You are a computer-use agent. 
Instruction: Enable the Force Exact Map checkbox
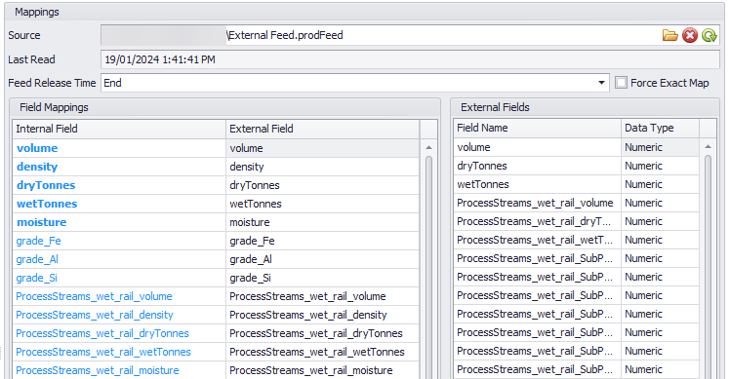[x=621, y=83]
